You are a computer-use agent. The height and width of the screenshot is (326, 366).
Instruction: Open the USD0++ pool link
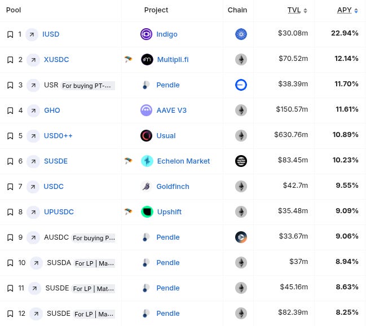point(58,136)
